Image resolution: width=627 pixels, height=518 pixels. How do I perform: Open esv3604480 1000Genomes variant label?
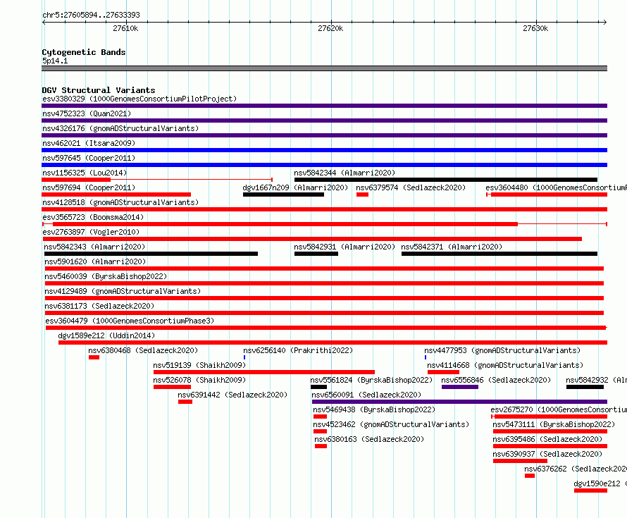(x=557, y=187)
